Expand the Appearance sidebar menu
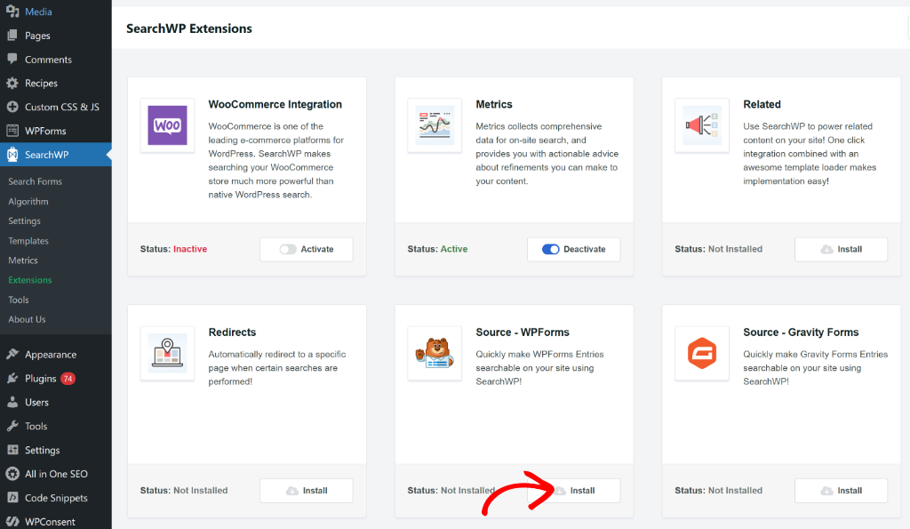The width and height of the screenshot is (910, 529). 49,353
